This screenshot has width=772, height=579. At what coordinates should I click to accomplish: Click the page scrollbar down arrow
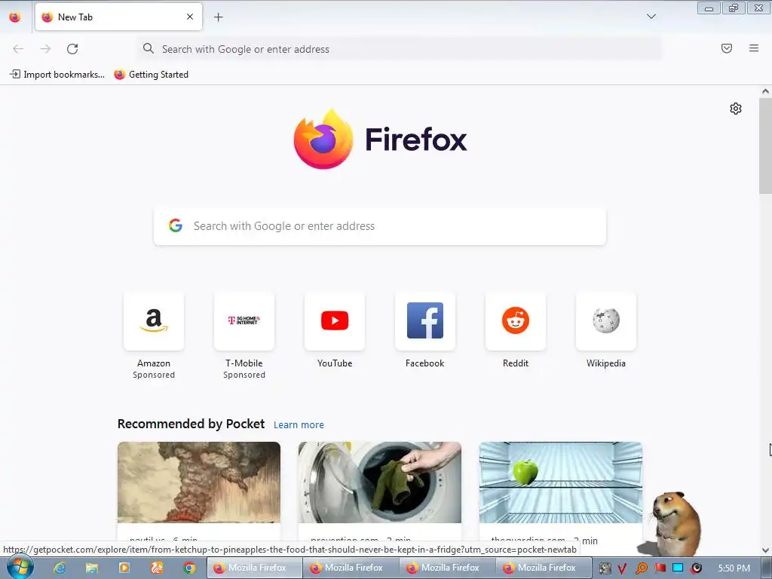(765, 550)
